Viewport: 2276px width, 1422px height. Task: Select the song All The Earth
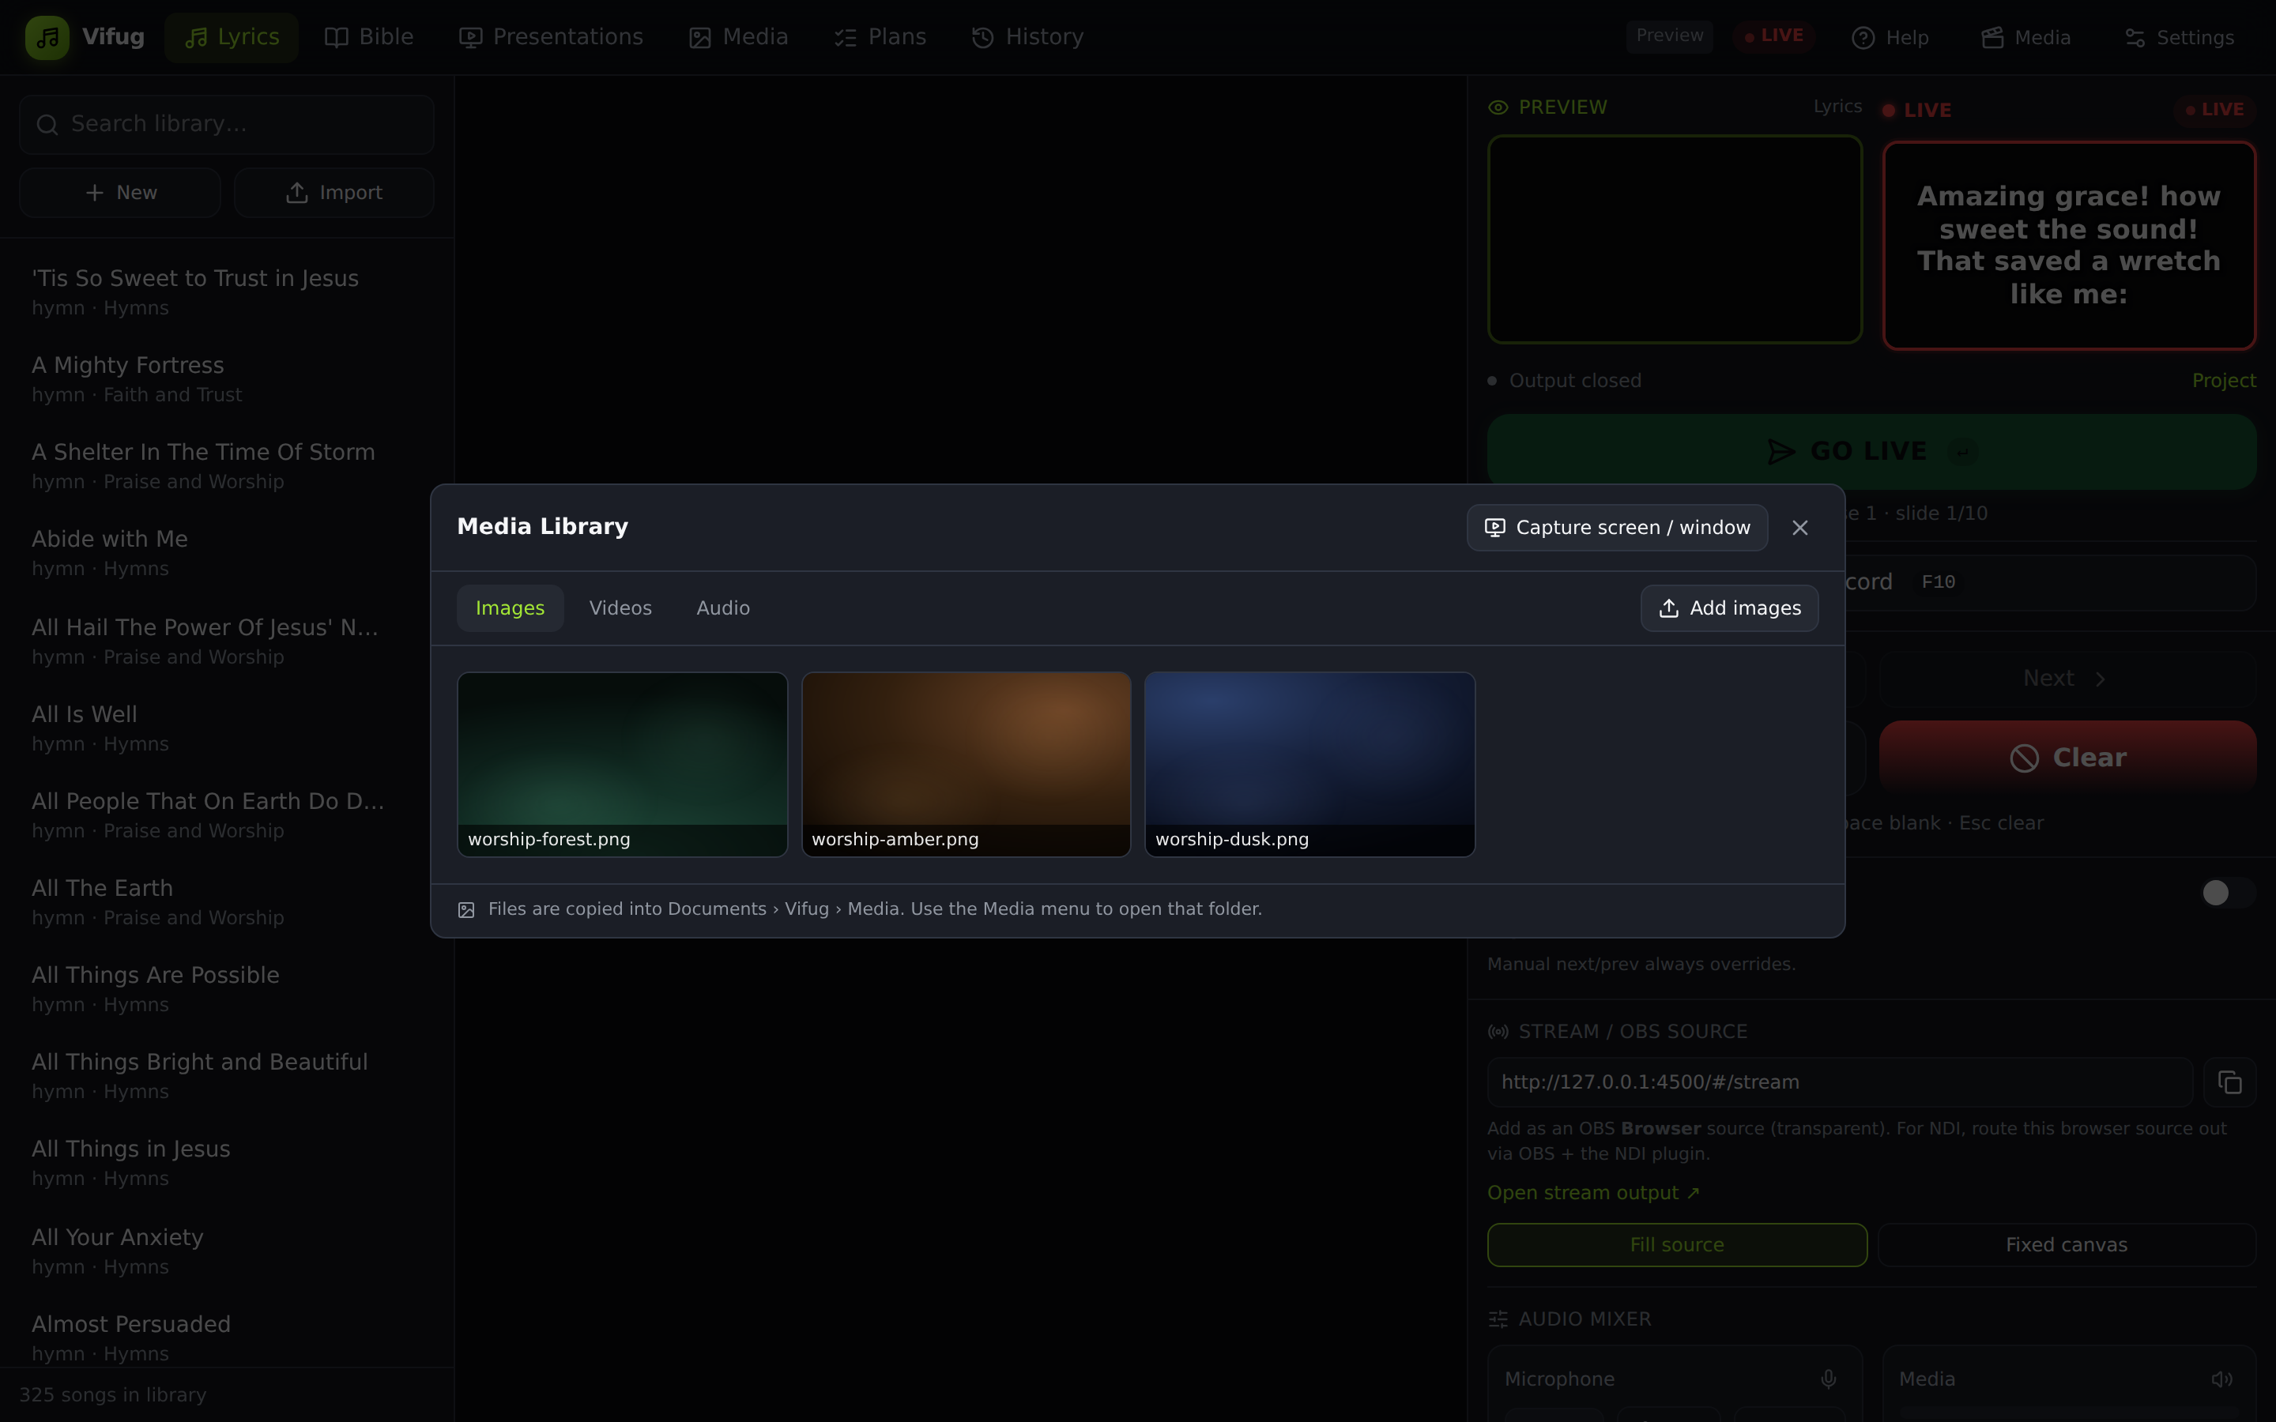[227, 902]
